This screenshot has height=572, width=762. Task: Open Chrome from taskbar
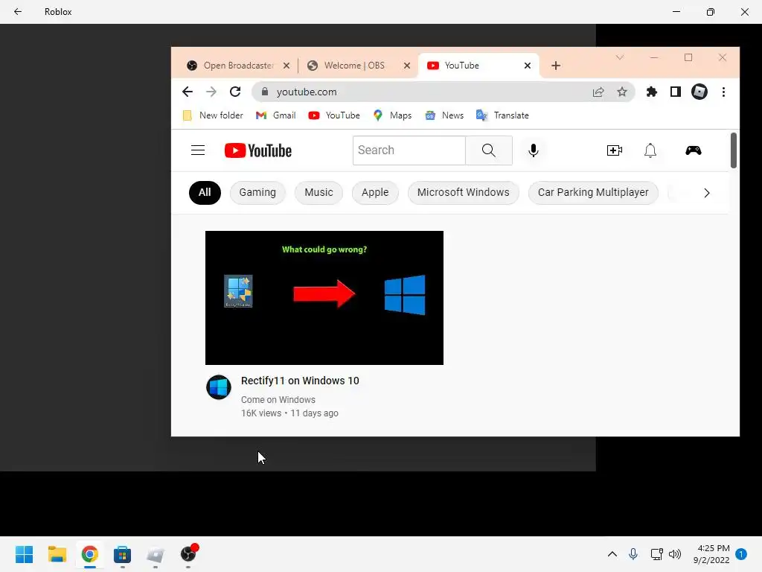click(89, 554)
